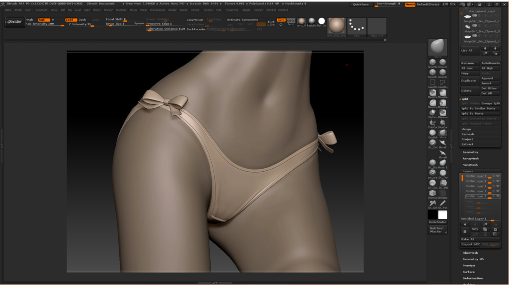Select the ClipCurve brush icon
Screen dimensions: 509x285
[x=432, y=113]
